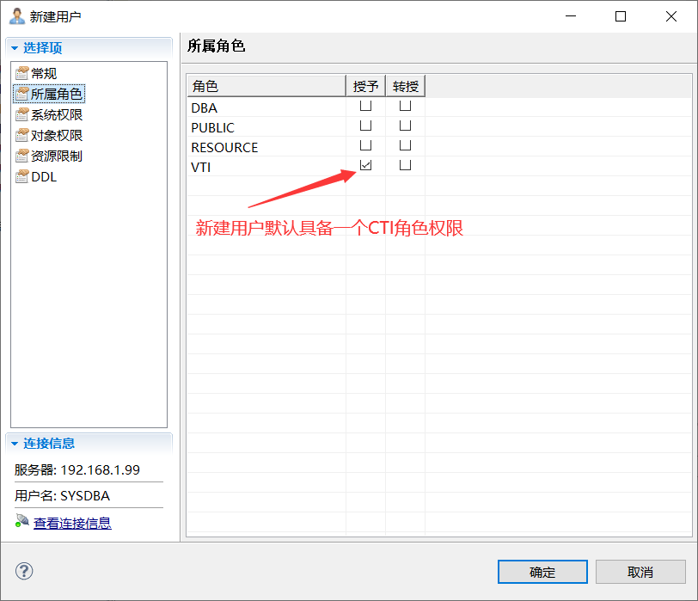Click the 确定 button to confirm
698x601 pixels.
542,571
